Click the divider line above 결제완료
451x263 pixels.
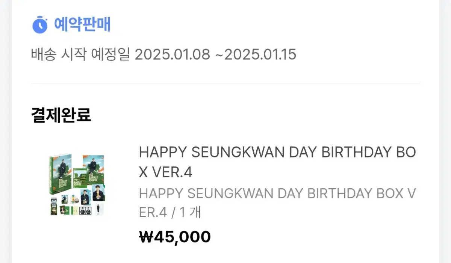pos(225,84)
